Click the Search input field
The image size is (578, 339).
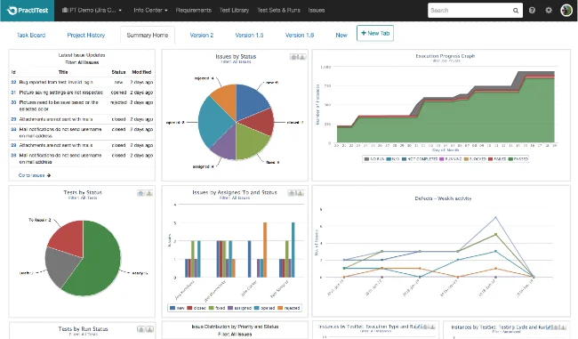(x=470, y=11)
